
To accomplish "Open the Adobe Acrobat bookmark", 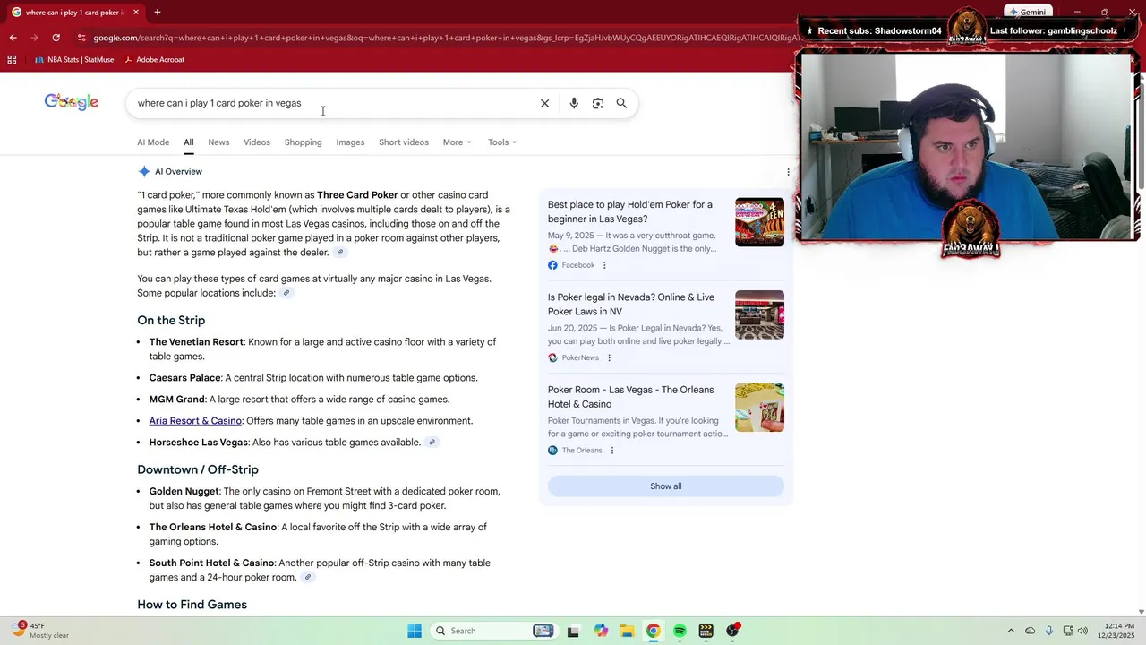I will [x=154, y=60].
